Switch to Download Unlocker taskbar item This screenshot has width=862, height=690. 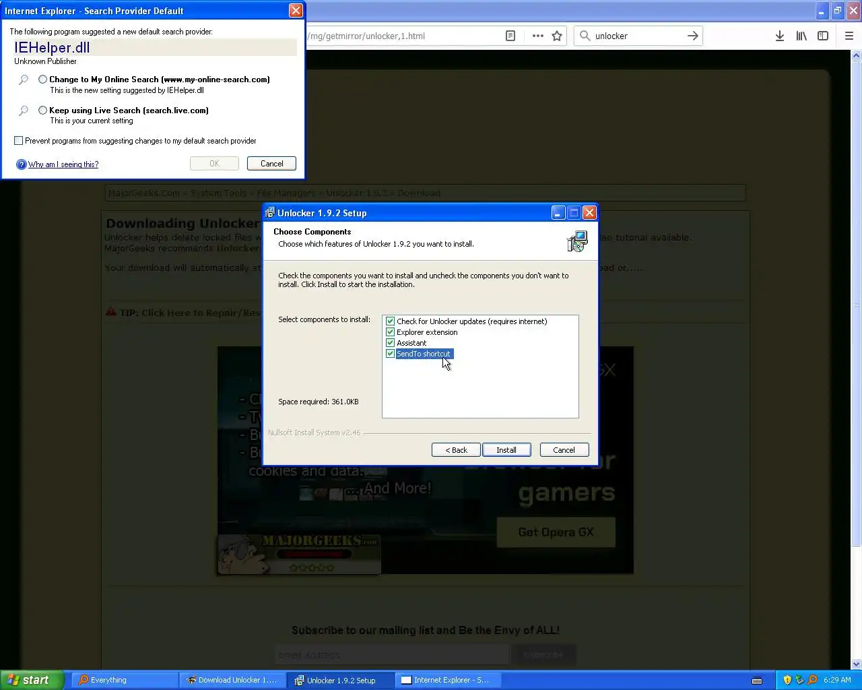[x=233, y=680]
